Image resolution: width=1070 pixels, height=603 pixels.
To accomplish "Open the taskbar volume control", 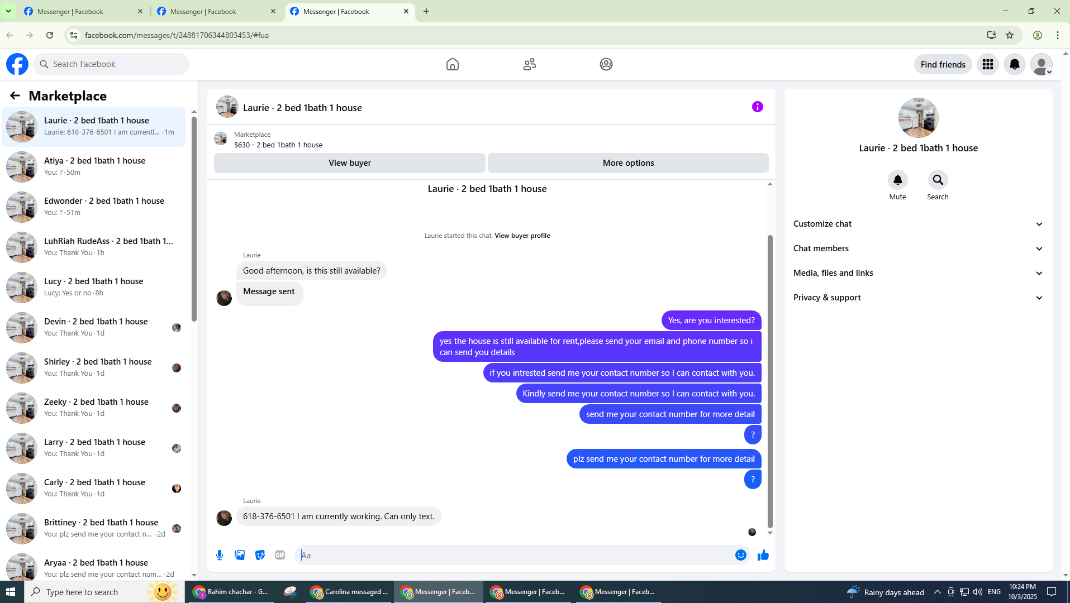I will coord(978,592).
